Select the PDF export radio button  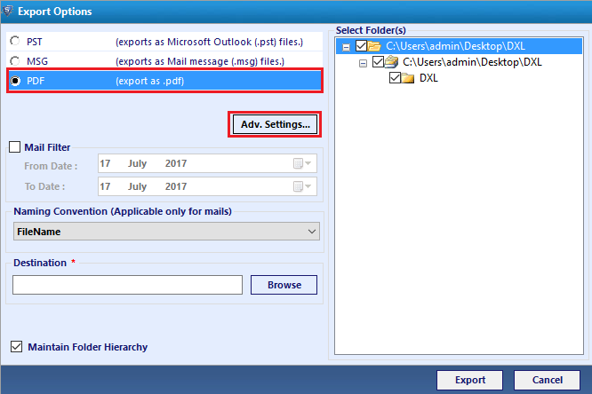pos(15,81)
